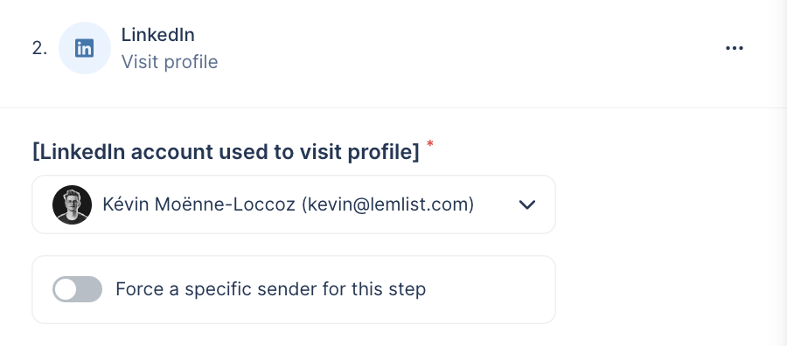Click the "Force a specific sender for this step" label
The width and height of the screenshot is (787, 346).
pyautogui.click(x=270, y=289)
